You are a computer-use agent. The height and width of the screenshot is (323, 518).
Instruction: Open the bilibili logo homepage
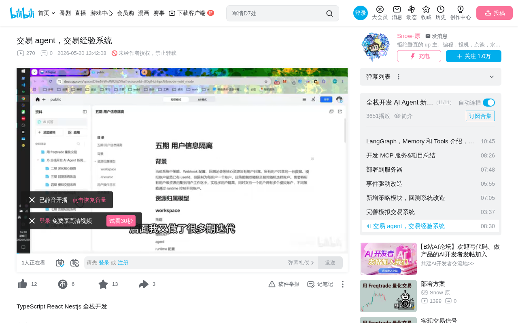[x=22, y=13]
